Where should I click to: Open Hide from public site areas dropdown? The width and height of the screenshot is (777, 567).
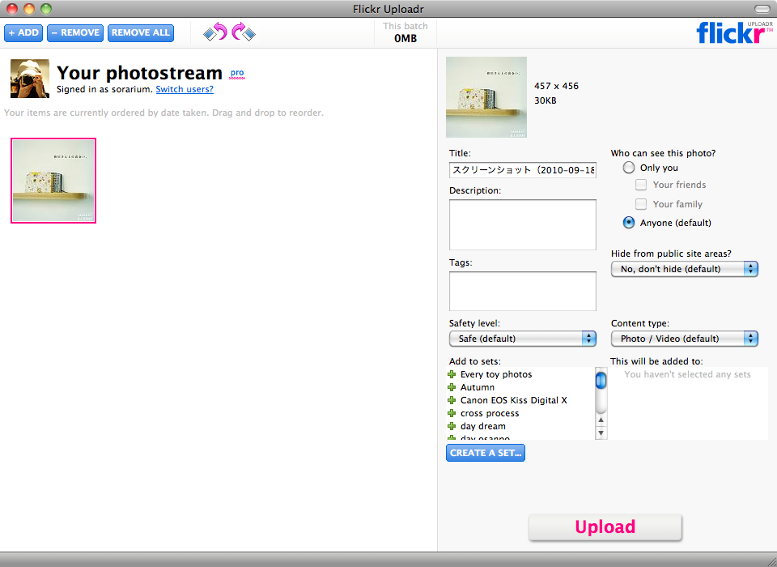(x=685, y=269)
